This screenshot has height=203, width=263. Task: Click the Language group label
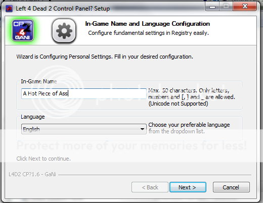coord(33,117)
